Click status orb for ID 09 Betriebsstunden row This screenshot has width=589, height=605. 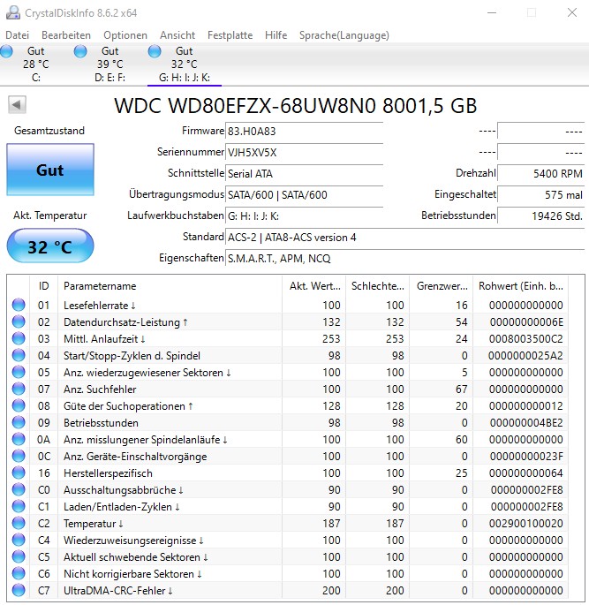(19, 422)
